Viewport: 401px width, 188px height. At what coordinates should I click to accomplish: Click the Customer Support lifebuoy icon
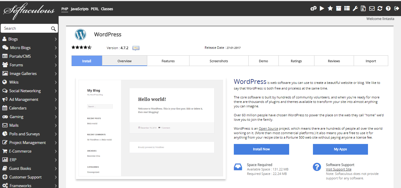click(x=5, y=177)
